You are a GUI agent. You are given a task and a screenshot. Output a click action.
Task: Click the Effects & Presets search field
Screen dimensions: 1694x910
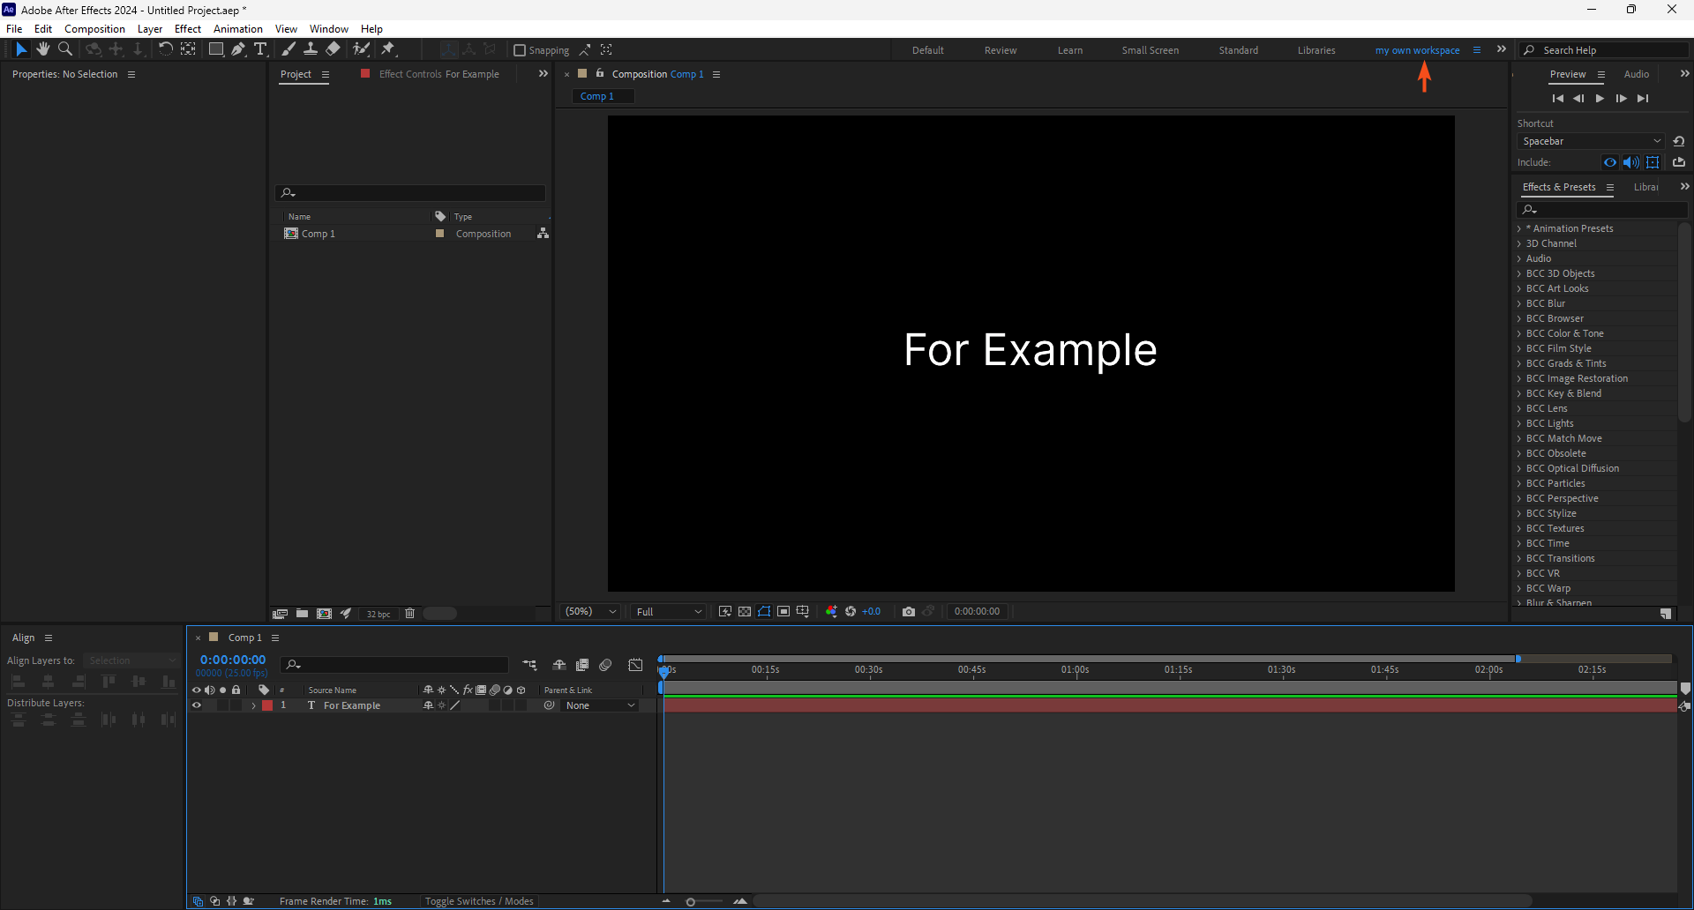tap(1602, 210)
